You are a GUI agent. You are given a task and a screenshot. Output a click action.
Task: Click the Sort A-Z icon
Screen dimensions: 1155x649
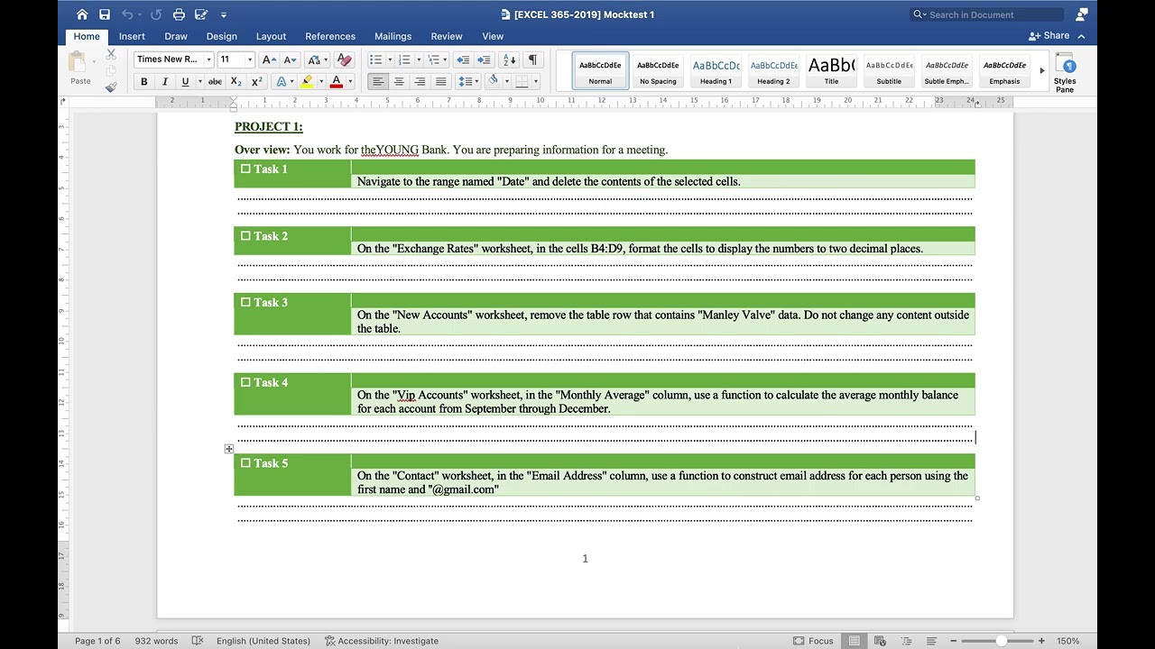point(509,59)
